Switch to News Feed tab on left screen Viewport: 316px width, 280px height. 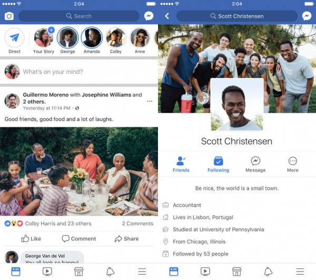16,272
